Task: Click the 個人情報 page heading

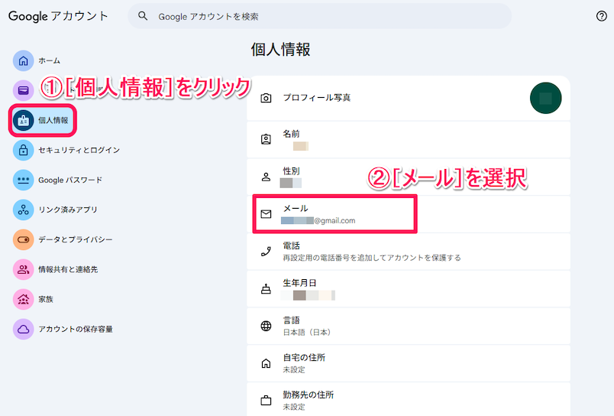Action: [281, 50]
